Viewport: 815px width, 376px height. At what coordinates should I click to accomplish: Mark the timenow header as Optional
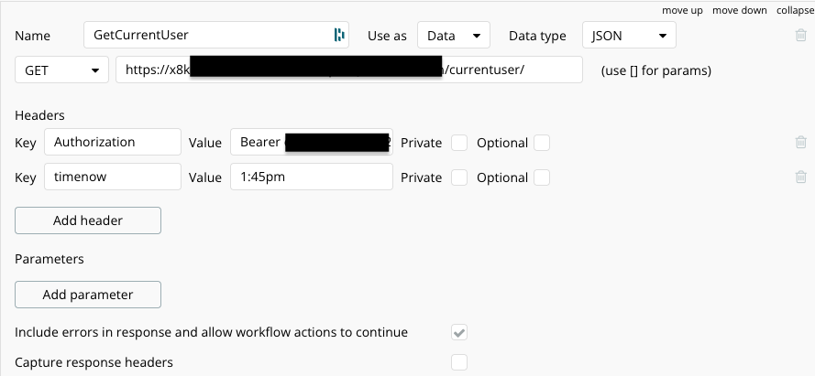[542, 177]
